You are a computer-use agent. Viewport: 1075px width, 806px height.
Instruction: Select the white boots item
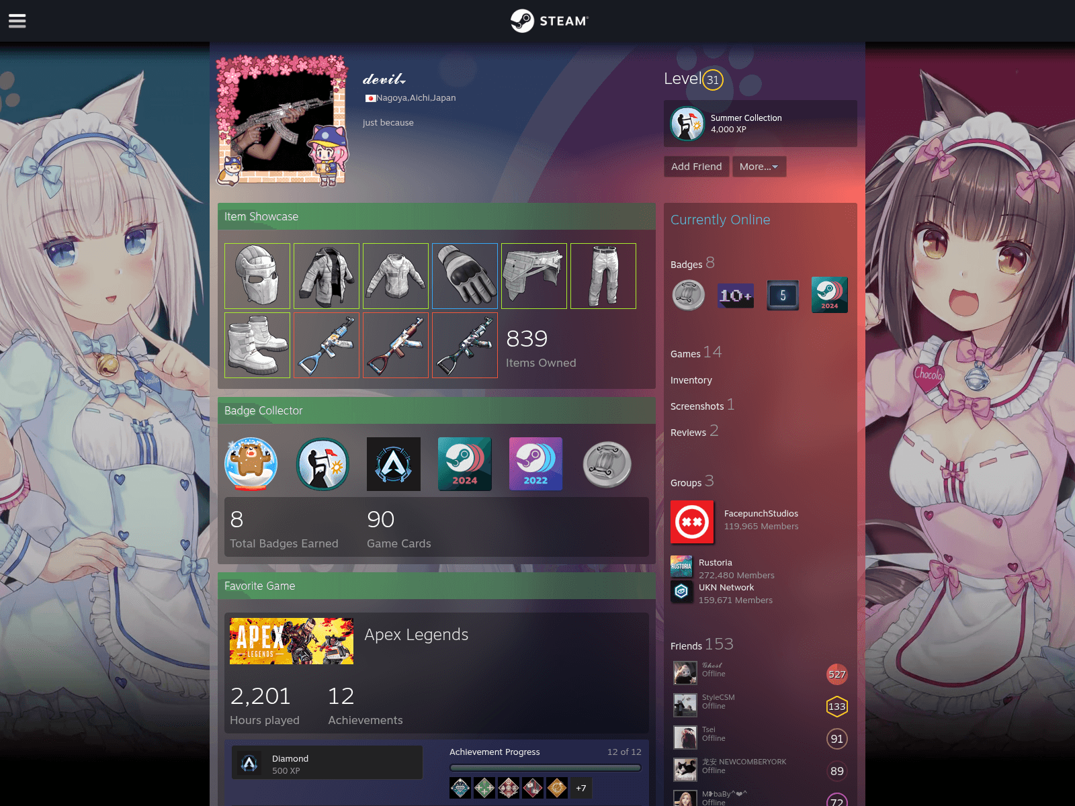pos(257,345)
